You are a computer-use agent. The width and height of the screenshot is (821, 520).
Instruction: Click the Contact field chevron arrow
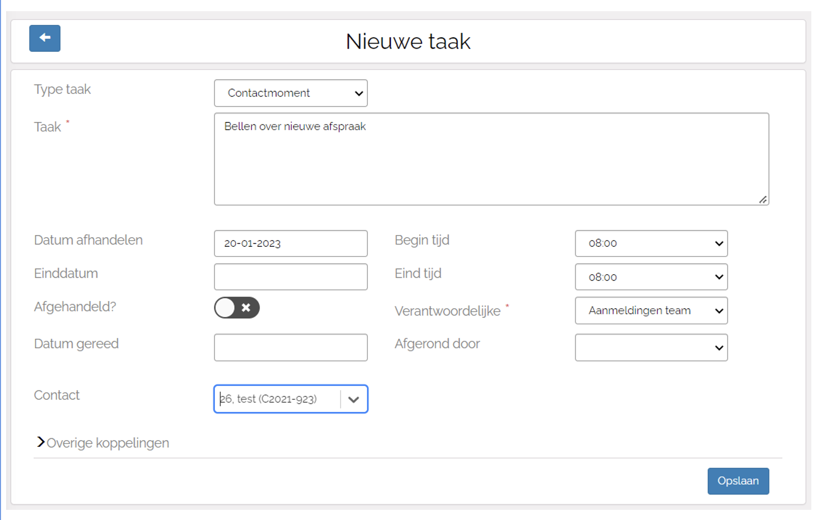[354, 399]
